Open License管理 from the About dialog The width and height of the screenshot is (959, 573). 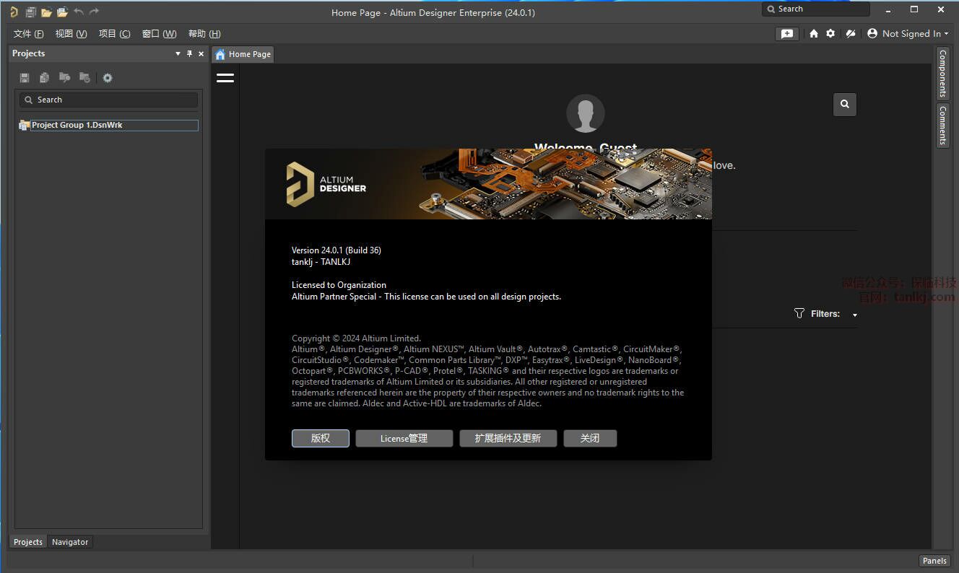click(404, 438)
